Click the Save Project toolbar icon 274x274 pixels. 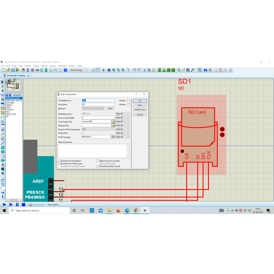[13, 70]
